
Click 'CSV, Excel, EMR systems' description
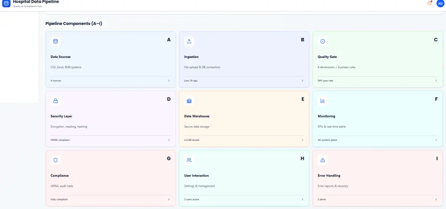(66, 67)
